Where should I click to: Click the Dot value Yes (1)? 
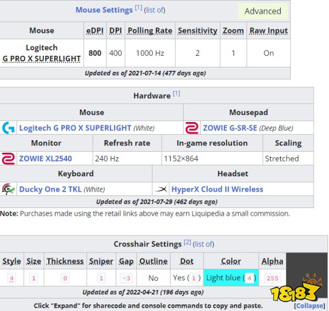(187, 278)
